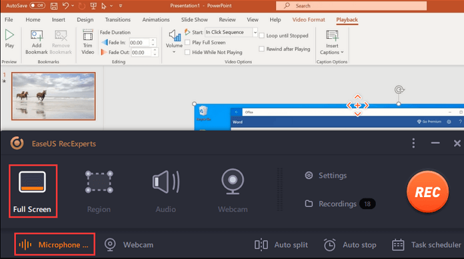Open RecExperts Settings

325,175
